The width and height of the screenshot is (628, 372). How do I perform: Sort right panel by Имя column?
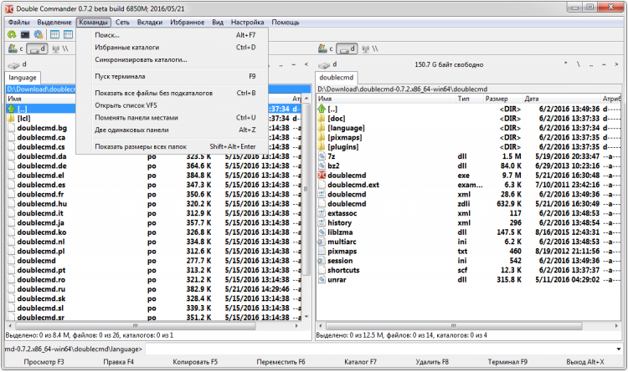(x=386, y=99)
